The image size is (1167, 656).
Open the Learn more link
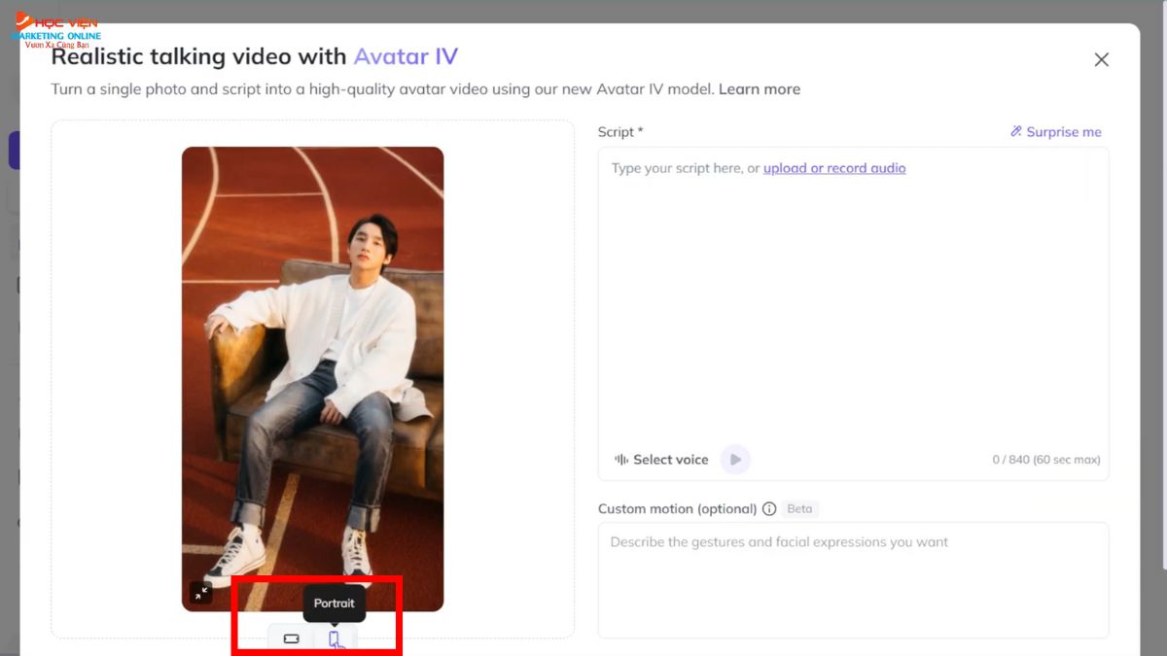pyautogui.click(x=759, y=89)
